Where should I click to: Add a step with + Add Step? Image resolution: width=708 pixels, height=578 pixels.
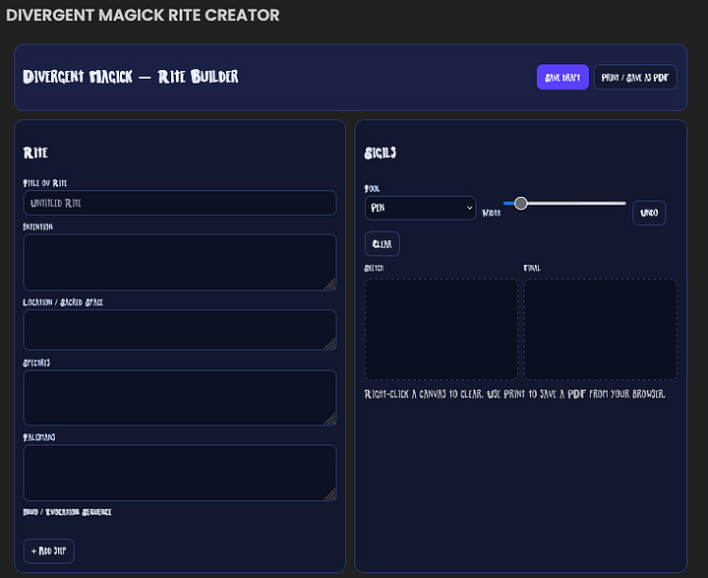click(x=49, y=550)
